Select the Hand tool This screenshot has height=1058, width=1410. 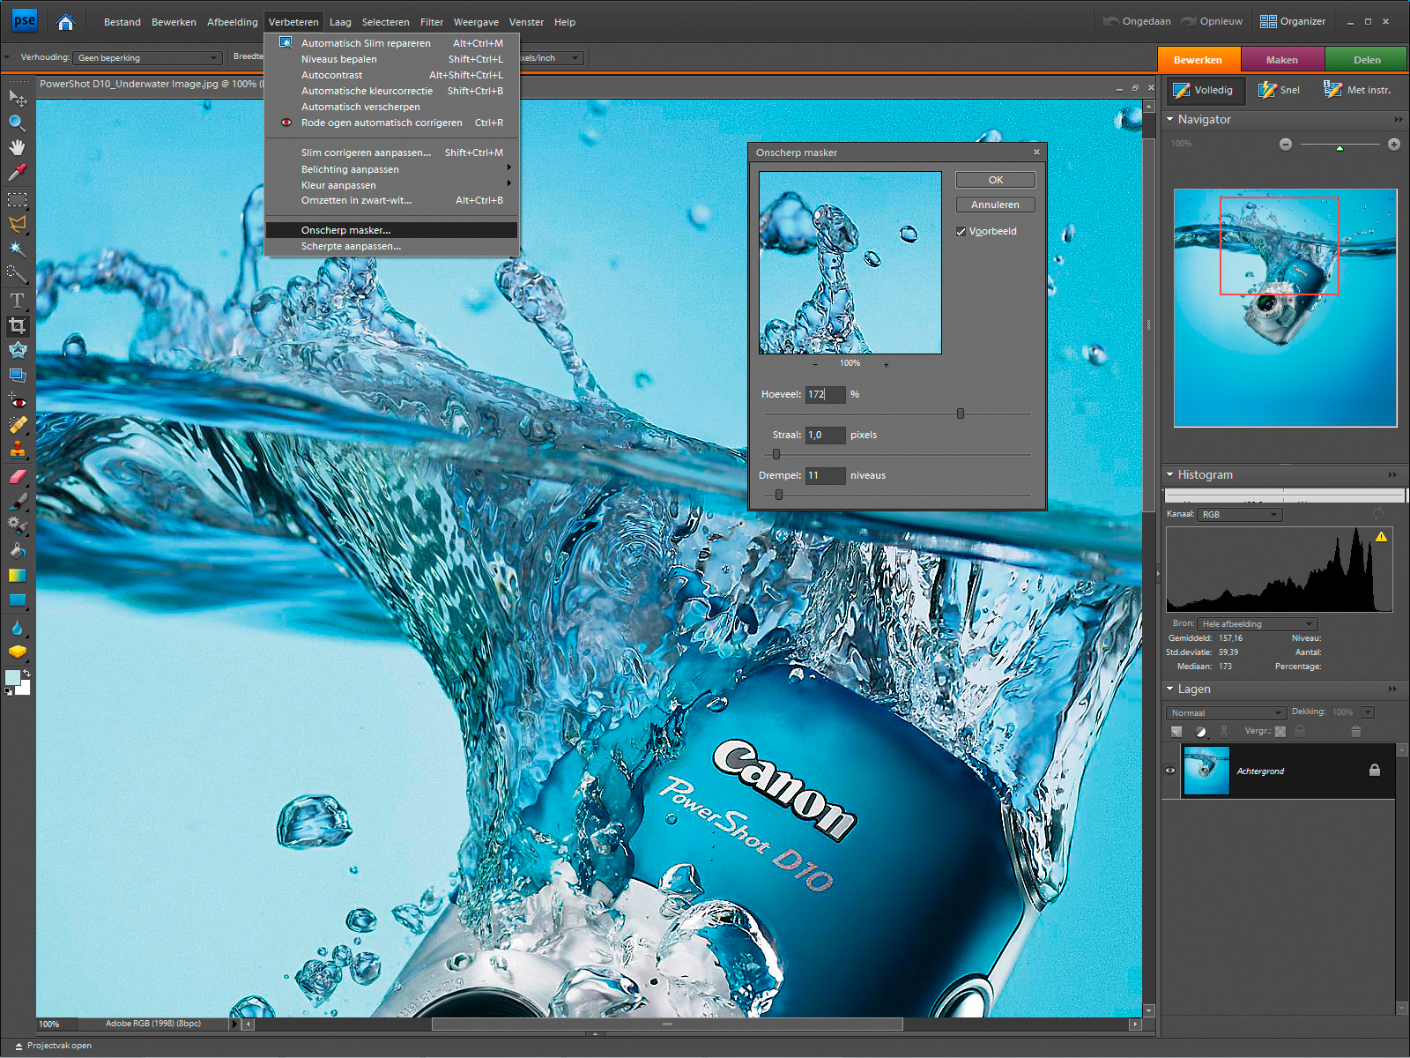coord(17,147)
